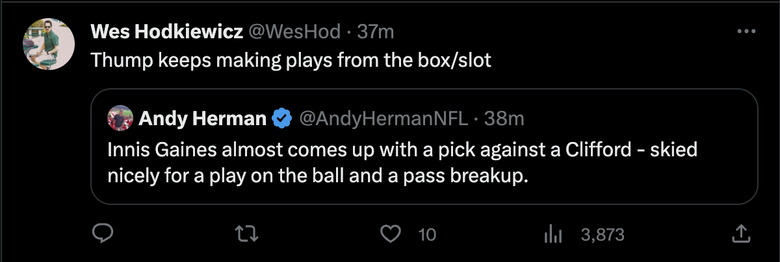Click the like count of 10
The width and height of the screenshot is (780, 262).
coord(427,235)
